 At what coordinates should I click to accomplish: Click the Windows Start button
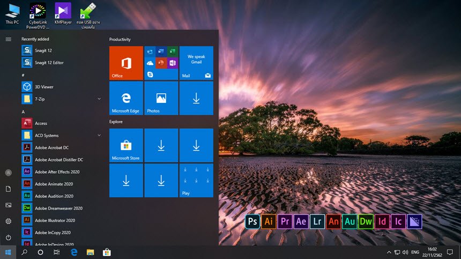pyautogui.click(x=8, y=252)
